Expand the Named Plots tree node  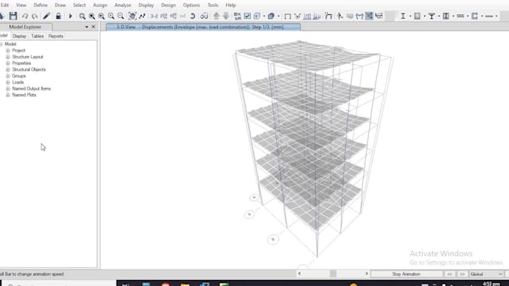click(7, 95)
